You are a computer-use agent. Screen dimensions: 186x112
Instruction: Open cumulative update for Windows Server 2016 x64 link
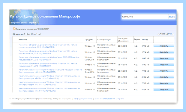[x=50, y=71]
